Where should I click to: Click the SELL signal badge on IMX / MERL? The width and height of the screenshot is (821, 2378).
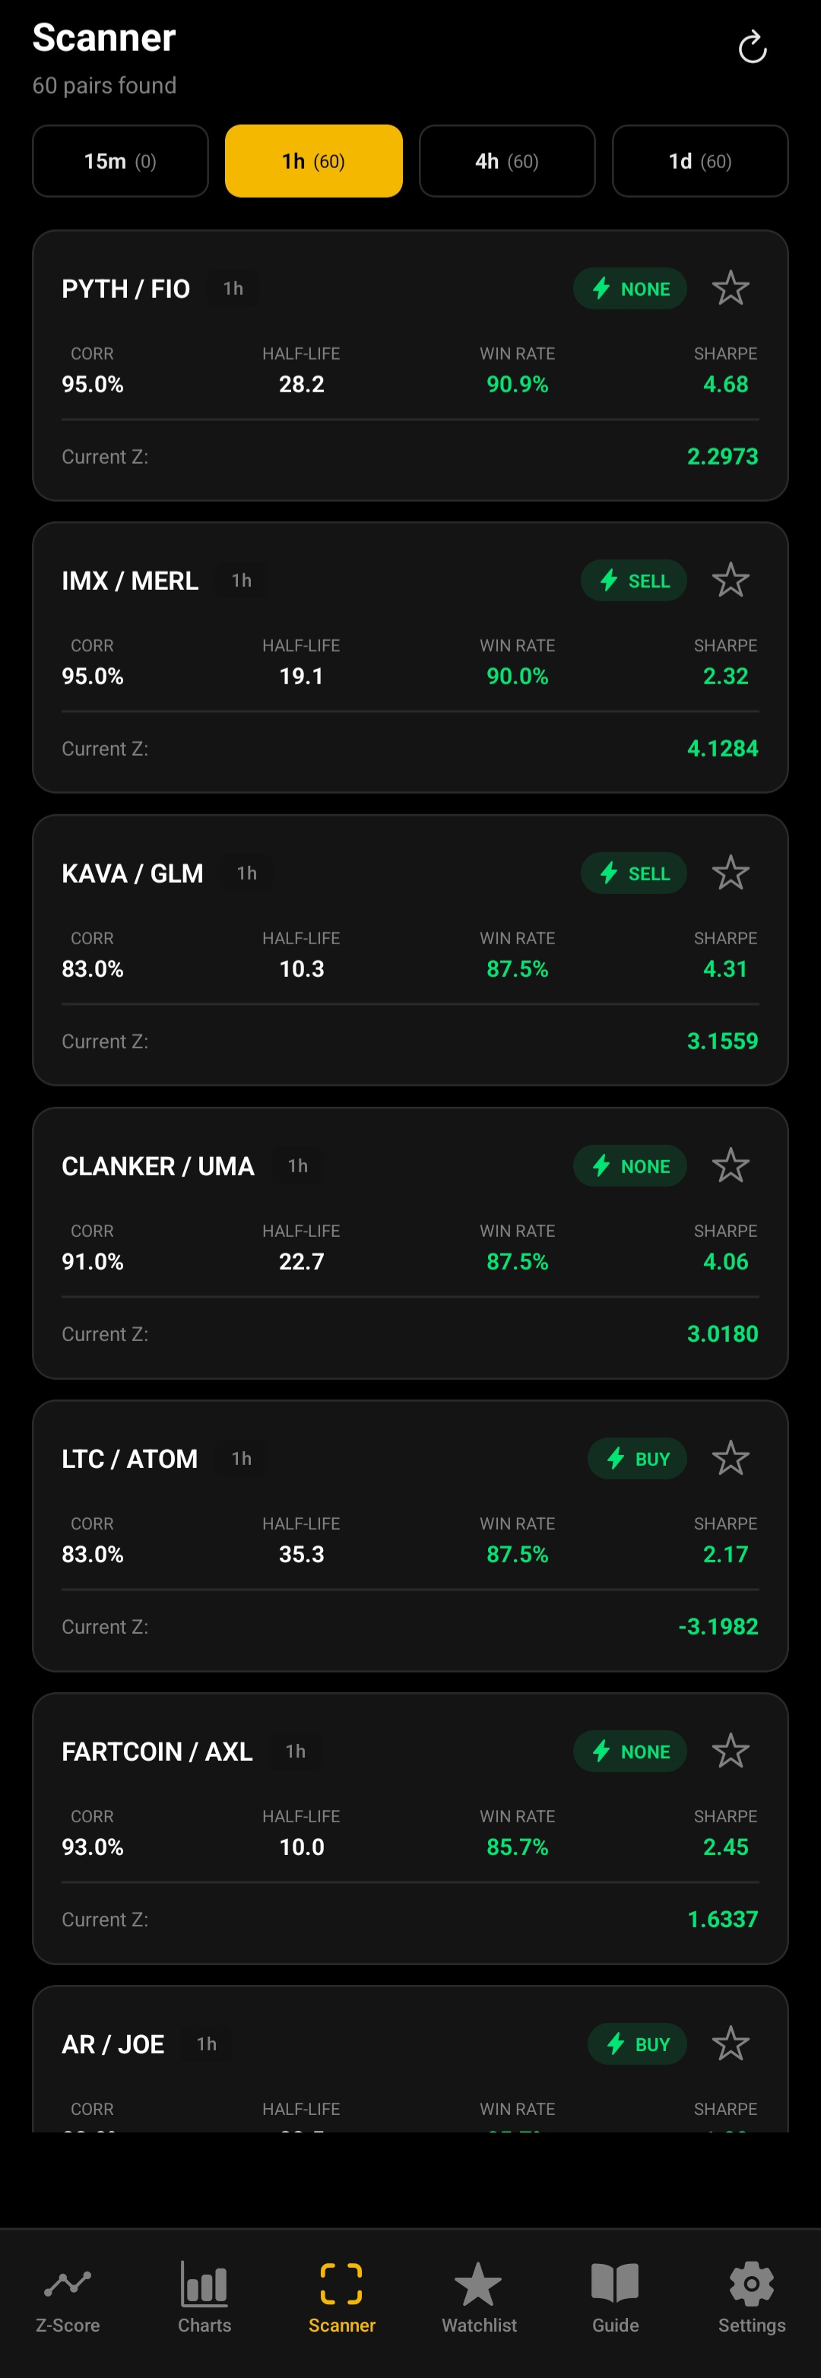point(633,581)
